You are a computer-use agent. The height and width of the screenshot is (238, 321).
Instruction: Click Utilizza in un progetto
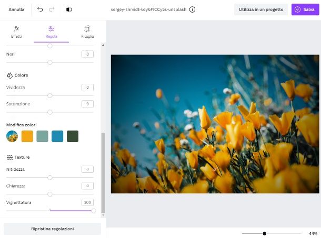click(x=261, y=9)
